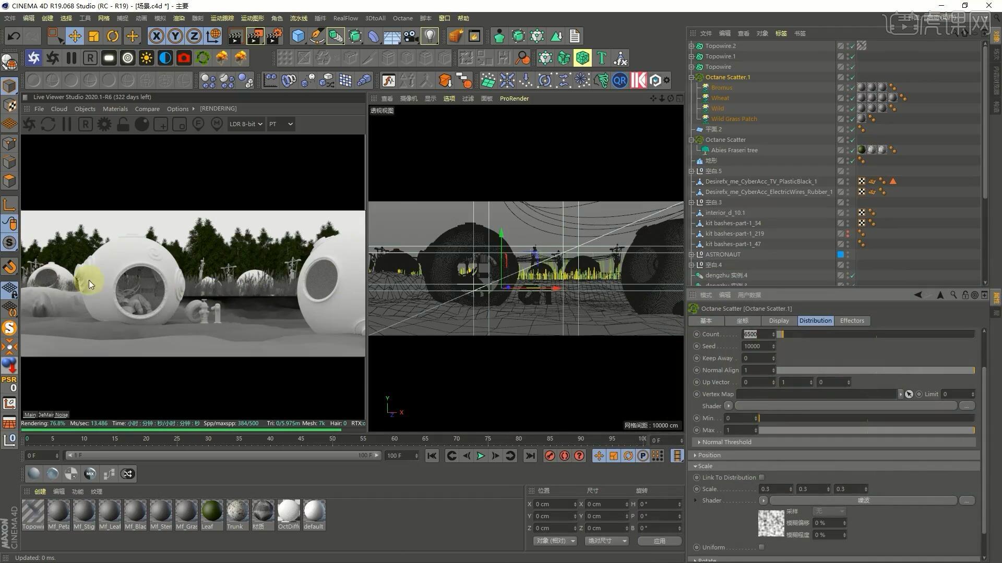Click the Vertex Map field picker
The width and height of the screenshot is (1002, 563).
909,394
